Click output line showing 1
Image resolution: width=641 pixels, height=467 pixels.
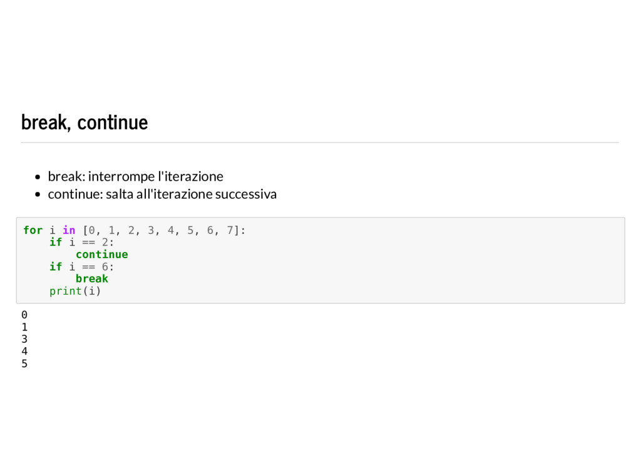24,327
